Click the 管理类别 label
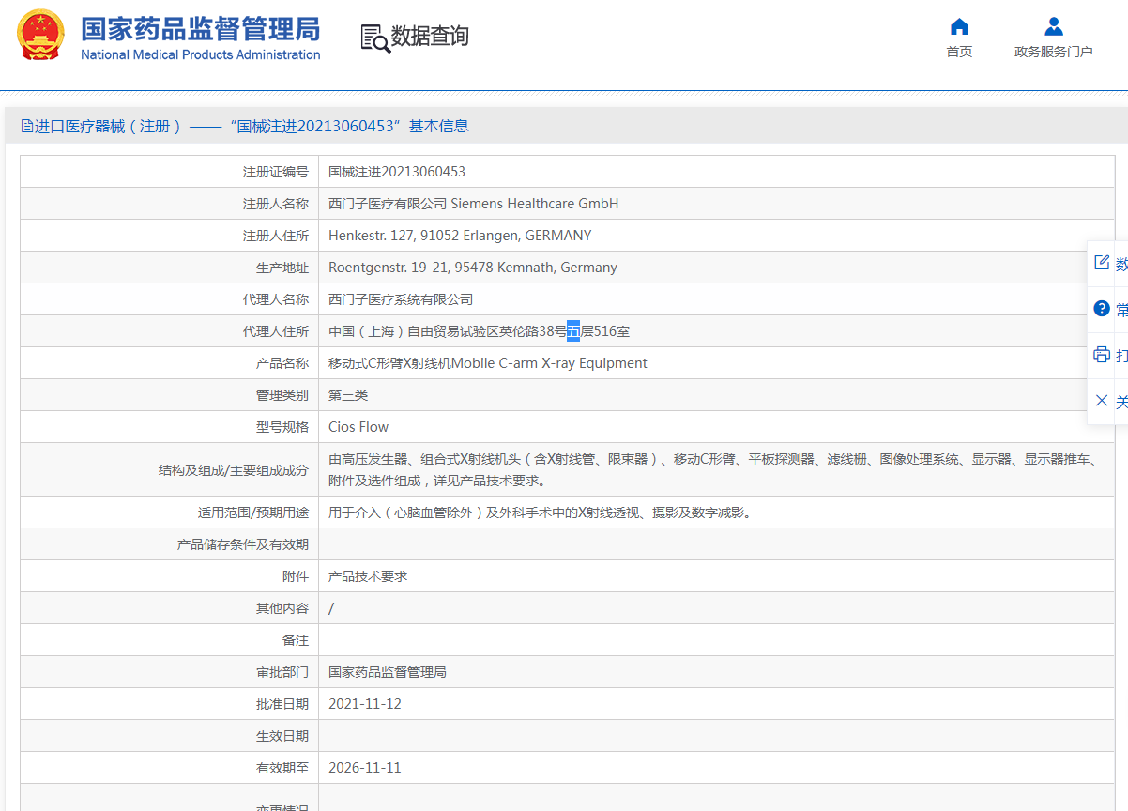Image resolution: width=1128 pixels, height=811 pixels. pyautogui.click(x=282, y=395)
